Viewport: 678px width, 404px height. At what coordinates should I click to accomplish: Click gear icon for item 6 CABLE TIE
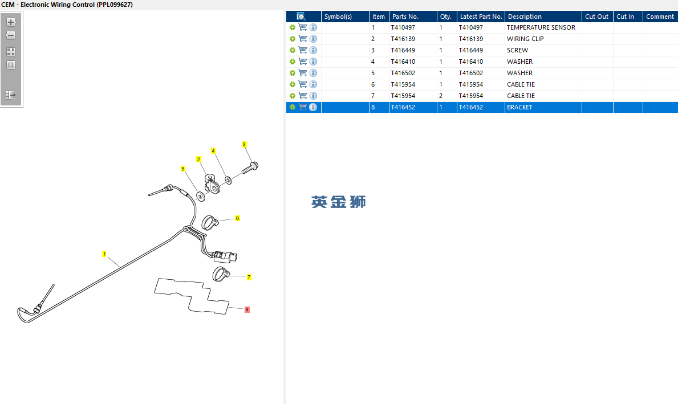[x=293, y=85]
